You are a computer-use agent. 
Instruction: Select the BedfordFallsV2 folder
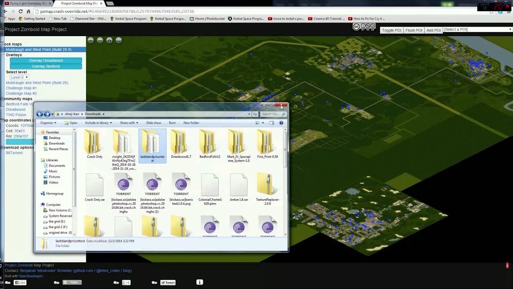(x=210, y=144)
